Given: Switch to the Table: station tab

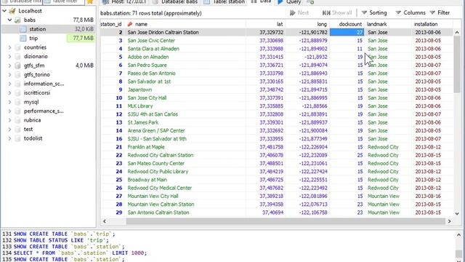Looking at the screenshot, I should point(225,1).
